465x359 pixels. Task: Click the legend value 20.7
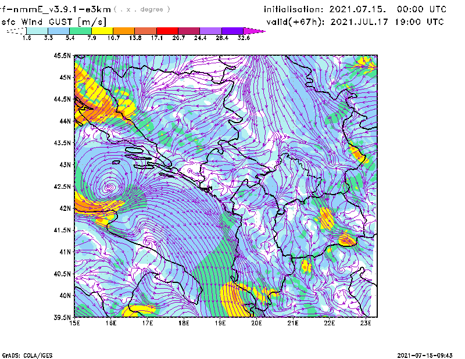tap(178, 38)
